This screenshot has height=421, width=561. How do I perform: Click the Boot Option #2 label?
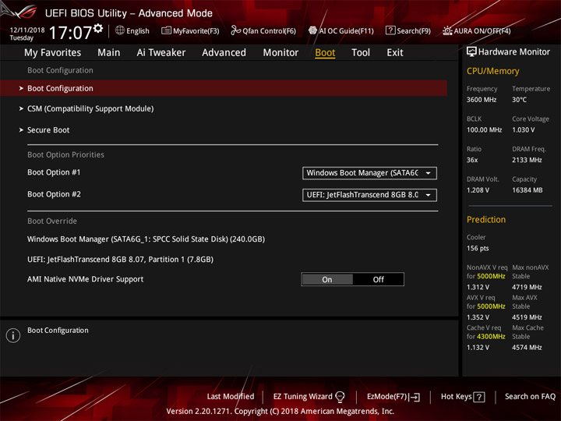click(x=54, y=194)
